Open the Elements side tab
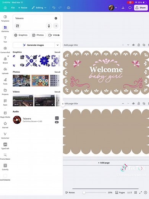The image size is (149, 199). pyautogui.click(x=5, y=29)
